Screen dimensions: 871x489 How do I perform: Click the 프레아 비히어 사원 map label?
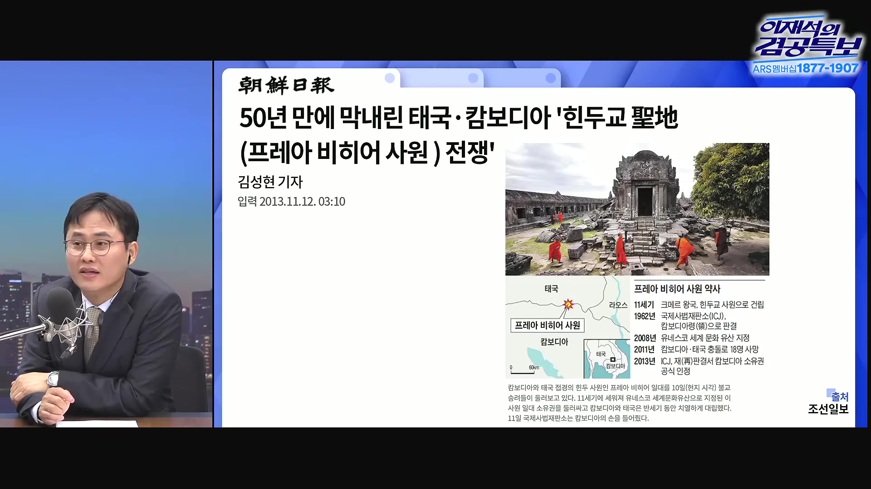547,326
